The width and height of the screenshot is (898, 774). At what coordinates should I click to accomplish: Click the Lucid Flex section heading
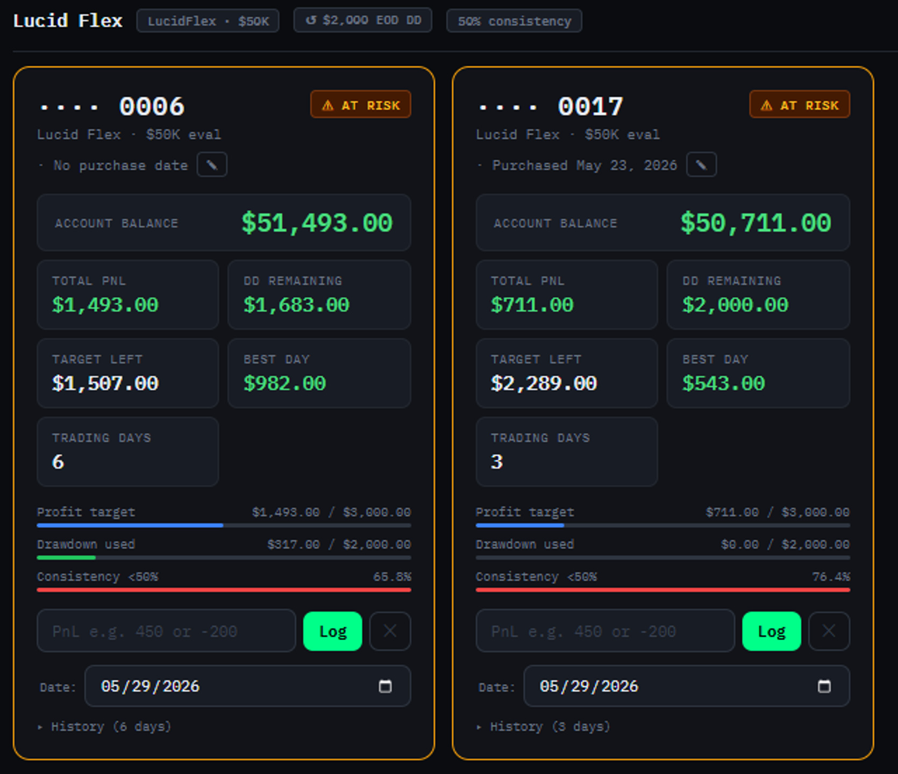click(x=68, y=21)
